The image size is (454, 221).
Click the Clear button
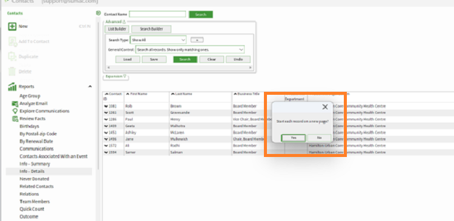(212, 59)
